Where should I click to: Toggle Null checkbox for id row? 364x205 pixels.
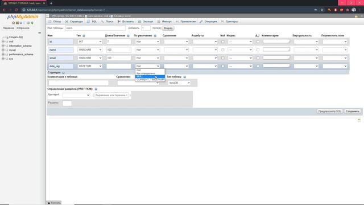click(x=223, y=42)
